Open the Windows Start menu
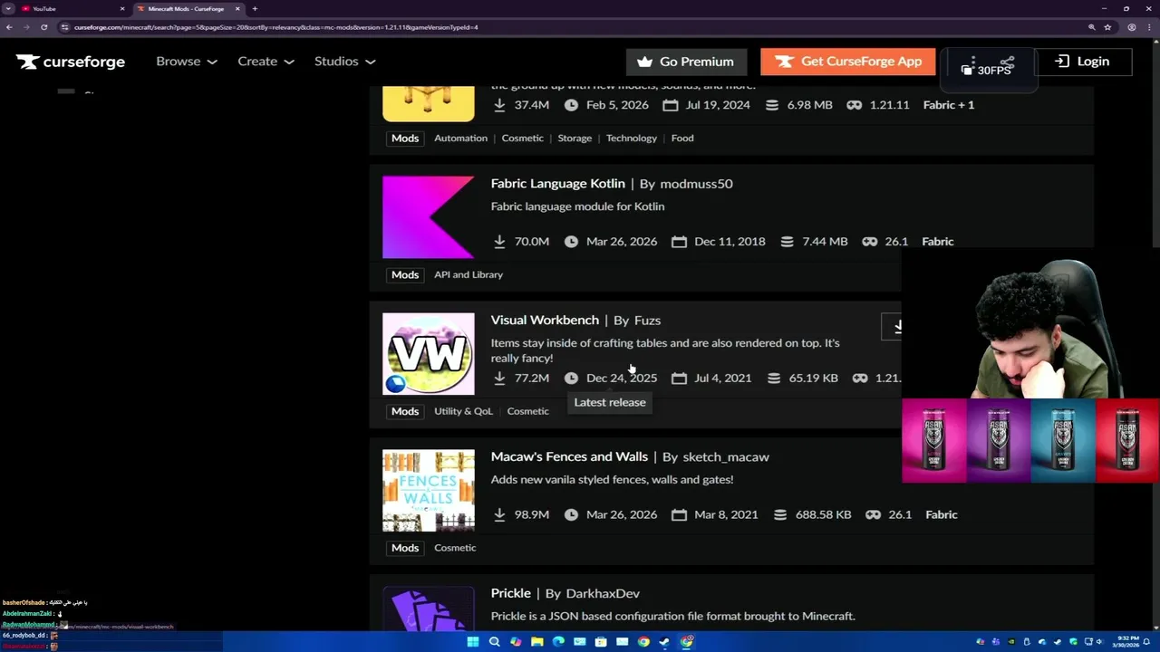Image resolution: width=1160 pixels, height=652 pixels. pyautogui.click(x=472, y=642)
